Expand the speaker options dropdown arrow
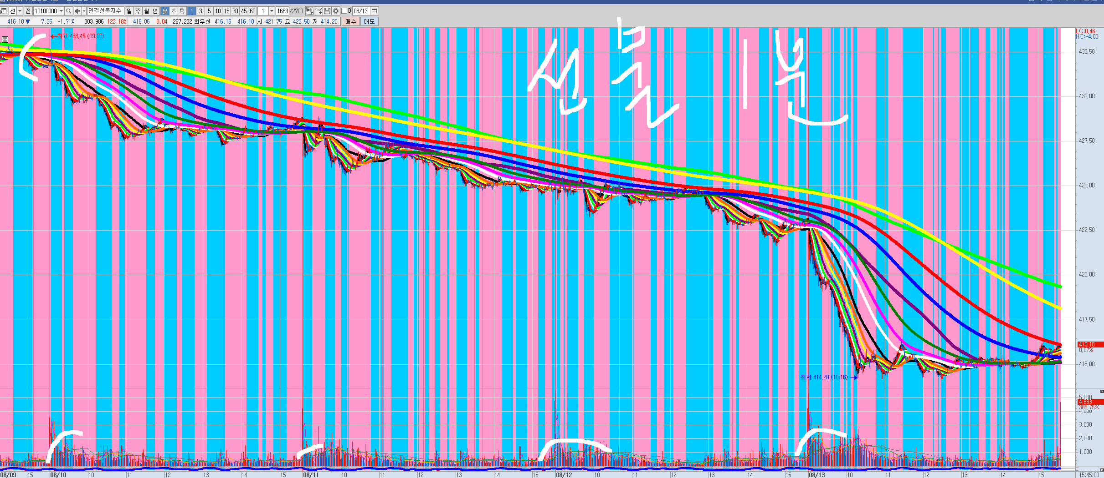Screen dimensions: 1104x478 [84, 11]
